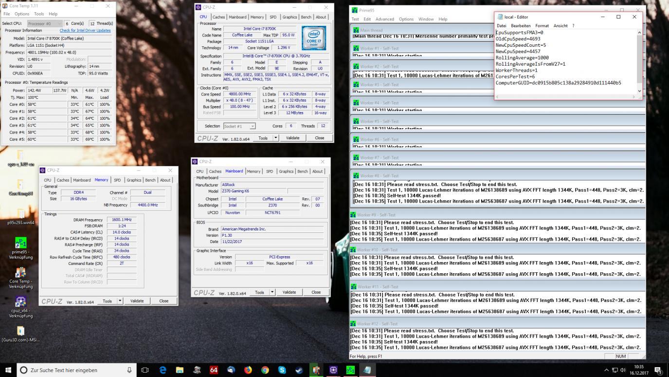The width and height of the screenshot is (669, 377).
Task: Click Close button in CPU-Z Memory window
Action: [163, 301]
